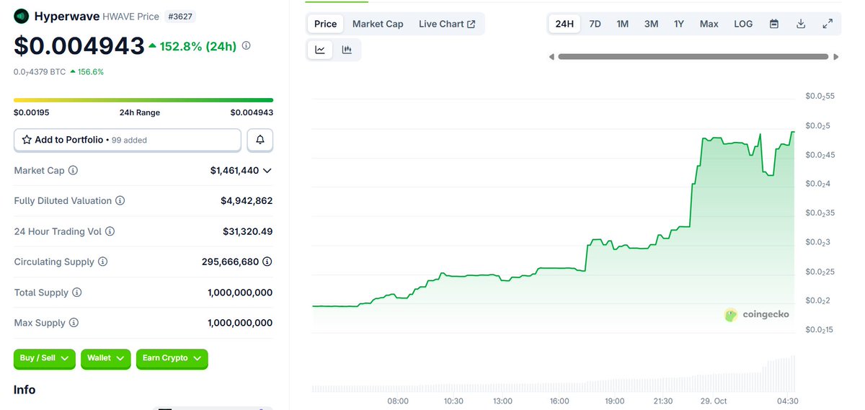Open the Earn Crypto dropdown

[x=172, y=358]
